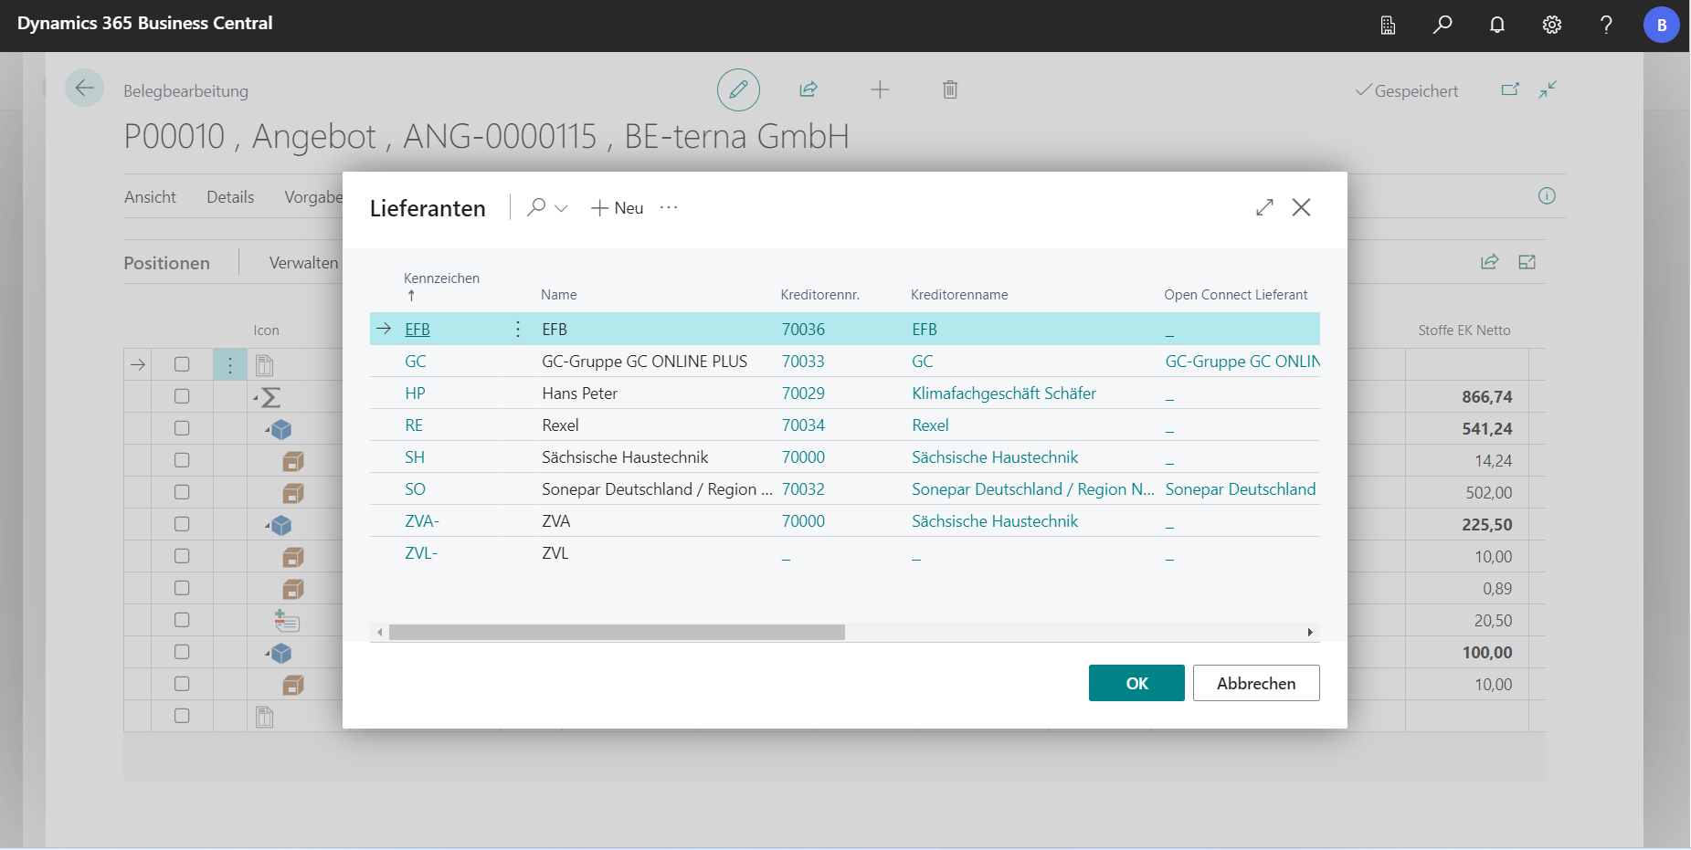Tick the checkbox in the sum row

pos(182,397)
